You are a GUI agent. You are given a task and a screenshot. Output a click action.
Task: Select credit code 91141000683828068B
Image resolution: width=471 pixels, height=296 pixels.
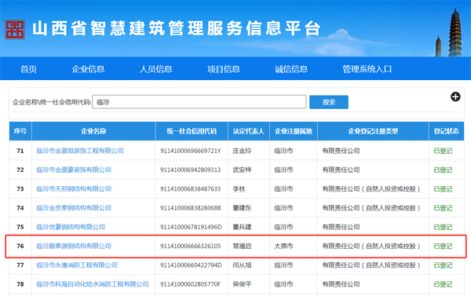click(x=191, y=208)
